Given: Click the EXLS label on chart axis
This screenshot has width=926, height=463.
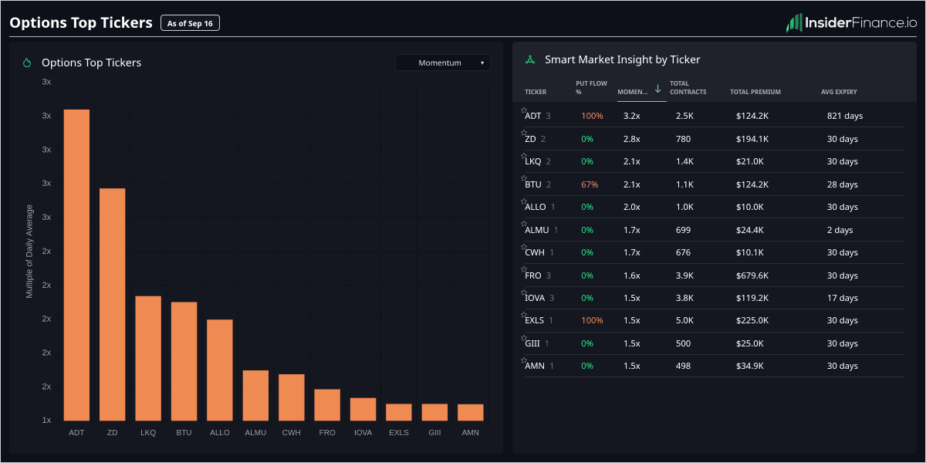Looking at the screenshot, I should coord(399,433).
